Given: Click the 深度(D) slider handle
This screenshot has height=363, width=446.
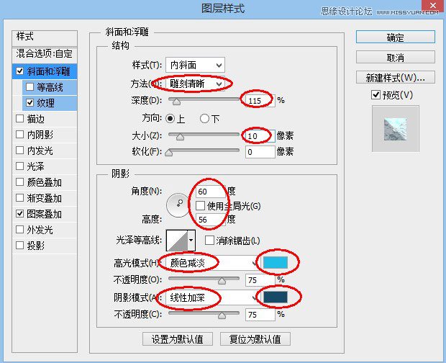Looking at the screenshot, I should point(176,102).
